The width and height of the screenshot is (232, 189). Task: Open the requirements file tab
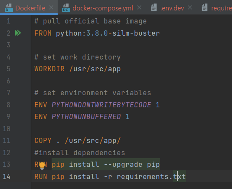[x=221, y=8]
